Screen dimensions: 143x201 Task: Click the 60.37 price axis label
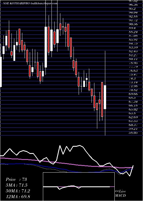pos(133,125)
